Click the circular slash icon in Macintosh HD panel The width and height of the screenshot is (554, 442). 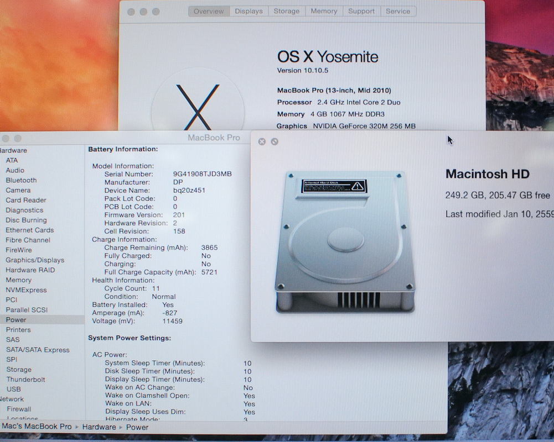275,141
